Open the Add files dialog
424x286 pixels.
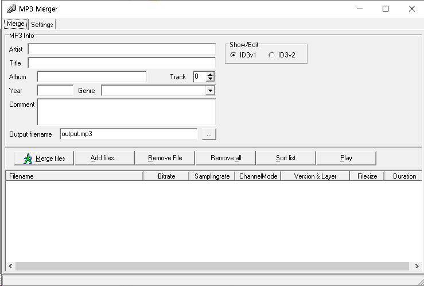click(104, 159)
